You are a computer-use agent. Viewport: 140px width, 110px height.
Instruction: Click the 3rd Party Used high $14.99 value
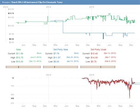94,58
